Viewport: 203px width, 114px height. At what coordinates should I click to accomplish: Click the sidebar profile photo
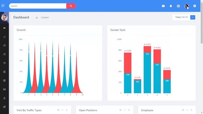4,18
